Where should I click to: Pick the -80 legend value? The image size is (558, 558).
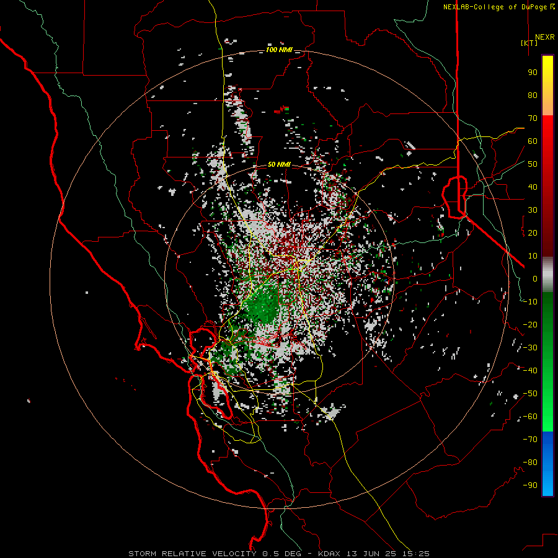[530, 463]
